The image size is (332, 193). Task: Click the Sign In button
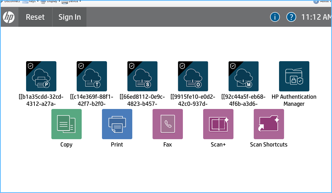click(70, 17)
